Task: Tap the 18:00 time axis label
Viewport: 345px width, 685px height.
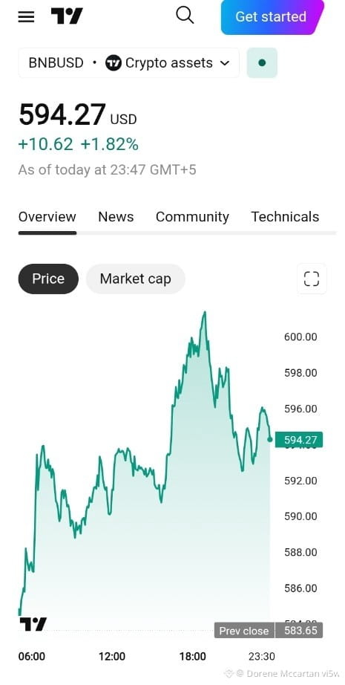Action: (x=192, y=656)
